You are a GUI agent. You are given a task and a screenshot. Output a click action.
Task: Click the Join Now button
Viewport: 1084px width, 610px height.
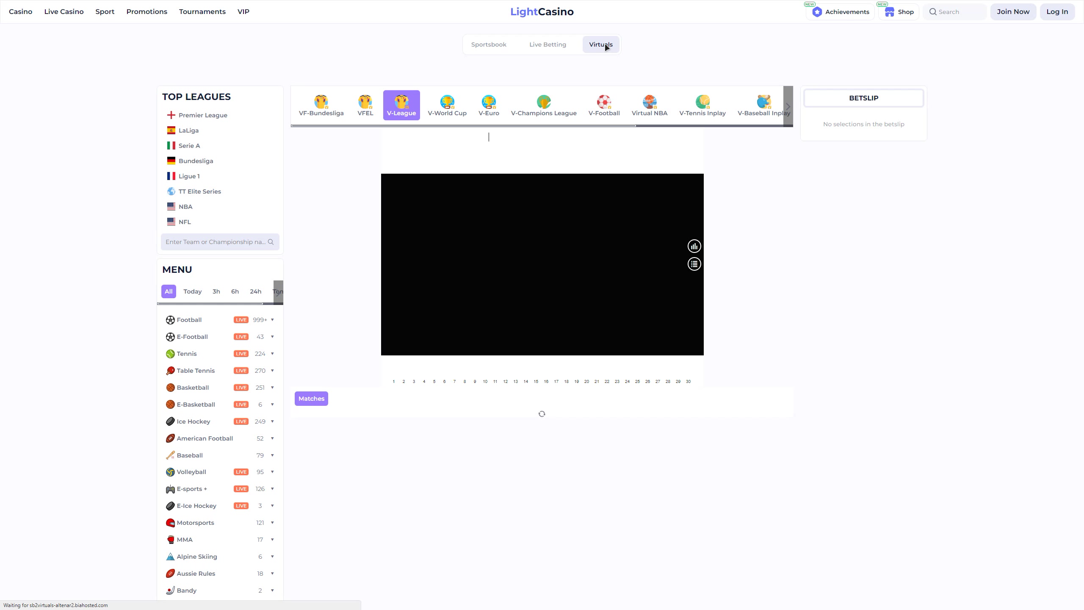coord(1013,11)
